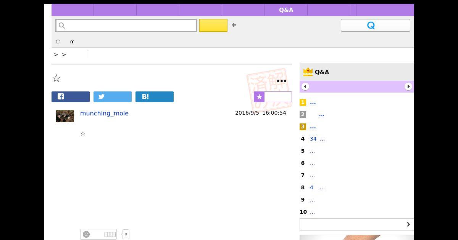Click the truncated title ellipsis near the stamp
Viewport: 458px width, 240px height.
(x=282, y=81)
